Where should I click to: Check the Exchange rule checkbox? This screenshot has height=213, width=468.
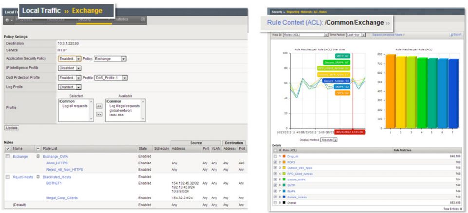coord(7,156)
